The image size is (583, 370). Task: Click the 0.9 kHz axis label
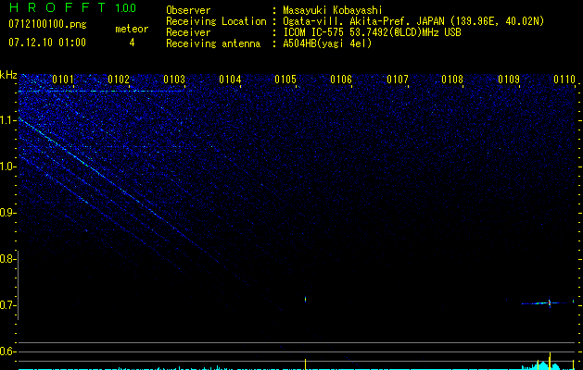point(7,213)
